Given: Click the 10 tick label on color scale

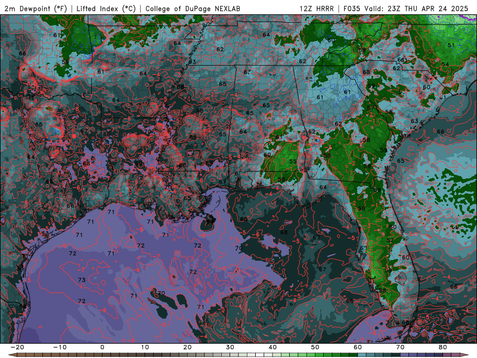Looking at the screenshot, I should pyautogui.click(x=145, y=347).
